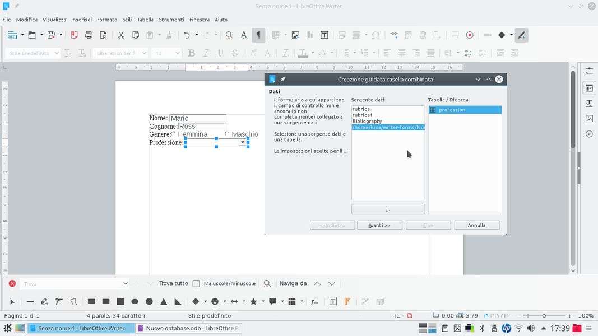Select the Maschio radio button

coord(227,134)
